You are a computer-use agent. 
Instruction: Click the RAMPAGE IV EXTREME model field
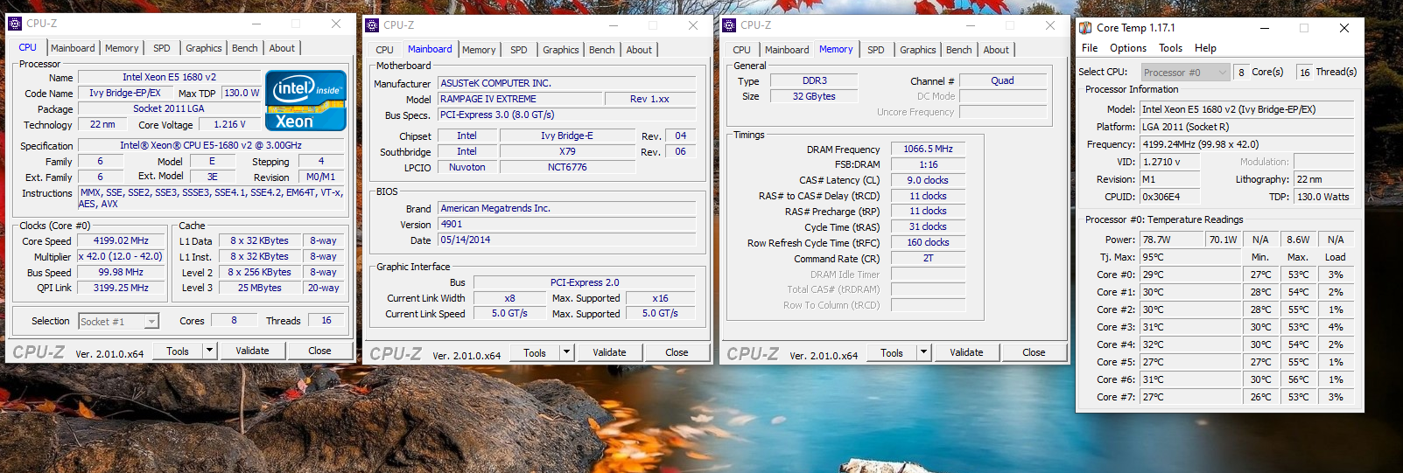520,99
